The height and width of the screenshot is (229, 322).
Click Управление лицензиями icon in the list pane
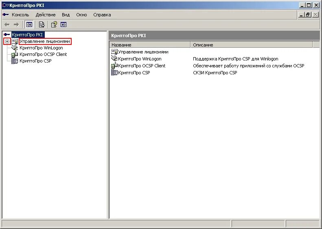[x=114, y=52]
